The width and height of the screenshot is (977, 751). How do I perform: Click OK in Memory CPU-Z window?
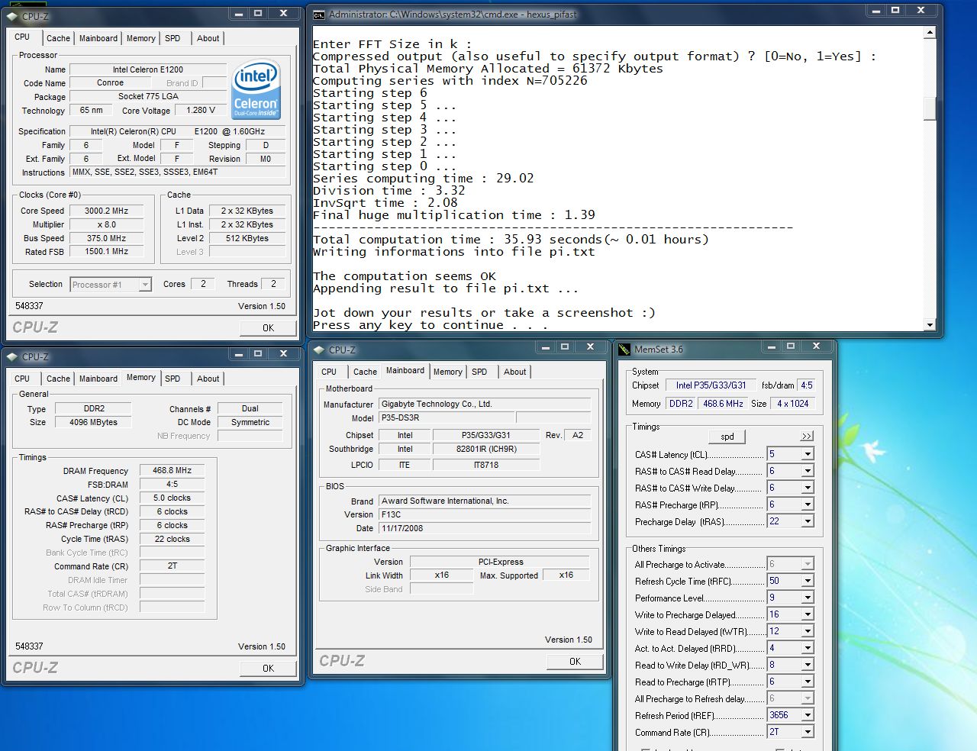[268, 669]
